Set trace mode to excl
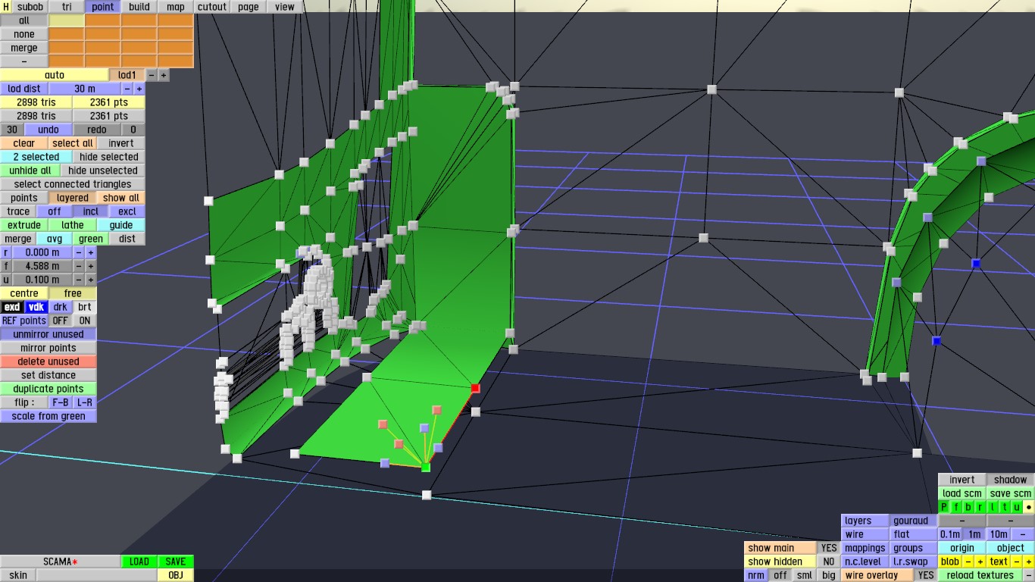 (x=127, y=211)
